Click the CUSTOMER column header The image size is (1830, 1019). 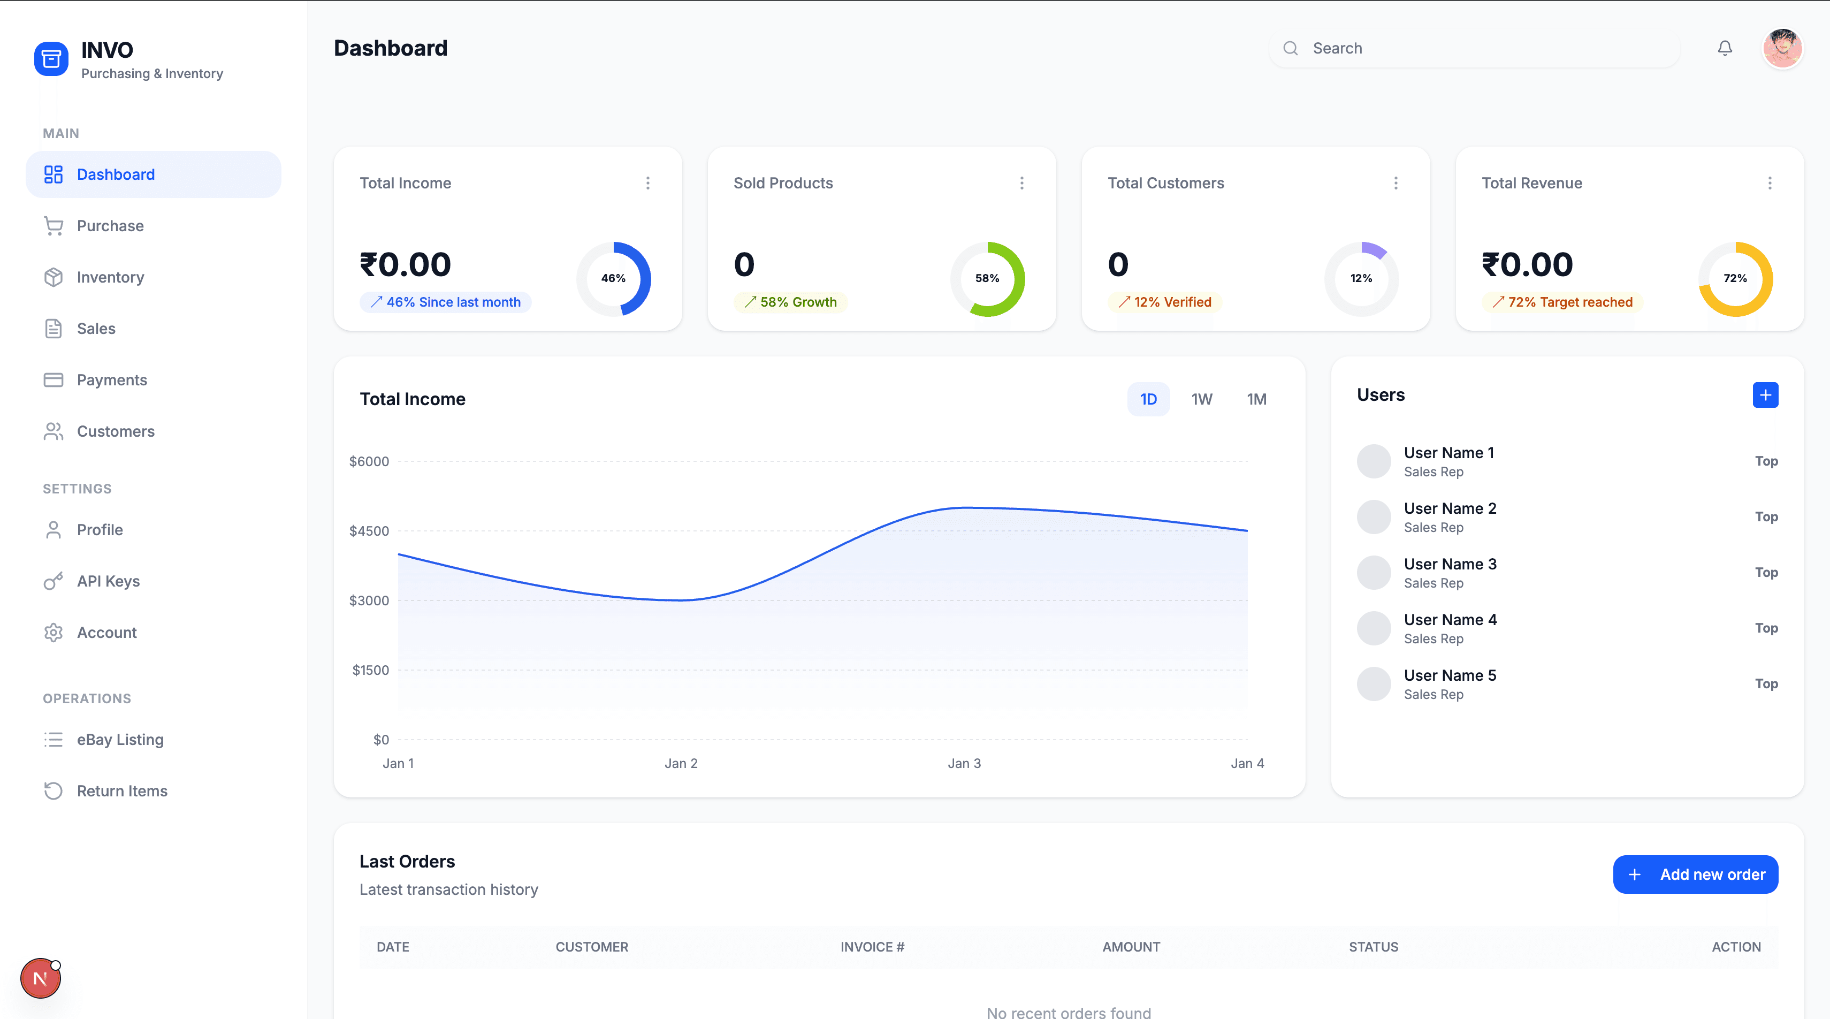pos(592,947)
